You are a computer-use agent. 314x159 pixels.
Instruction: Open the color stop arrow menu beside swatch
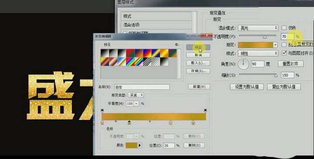(140, 146)
